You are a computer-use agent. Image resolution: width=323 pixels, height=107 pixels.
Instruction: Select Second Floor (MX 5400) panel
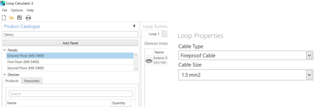pyautogui.click(x=70, y=68)
